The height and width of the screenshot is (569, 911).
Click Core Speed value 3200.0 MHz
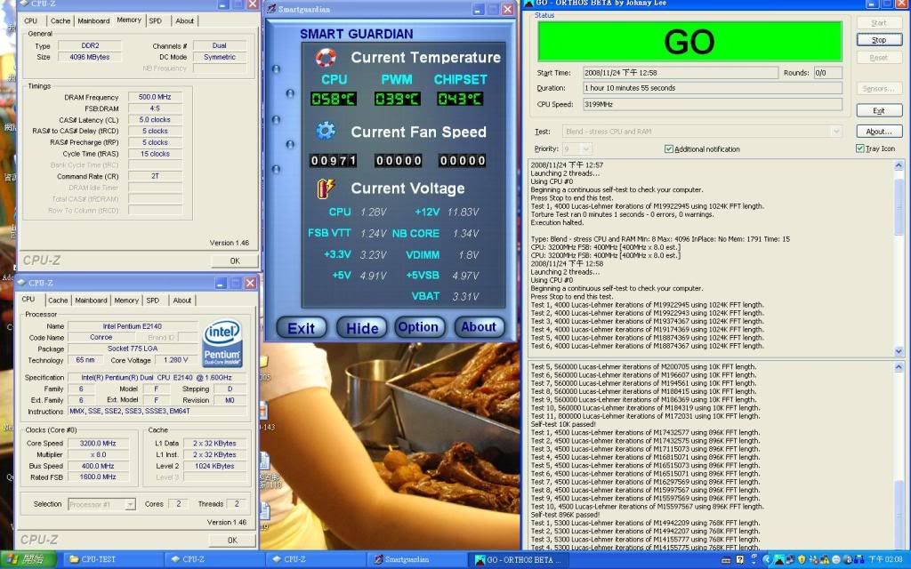click(x=98, y=444)
